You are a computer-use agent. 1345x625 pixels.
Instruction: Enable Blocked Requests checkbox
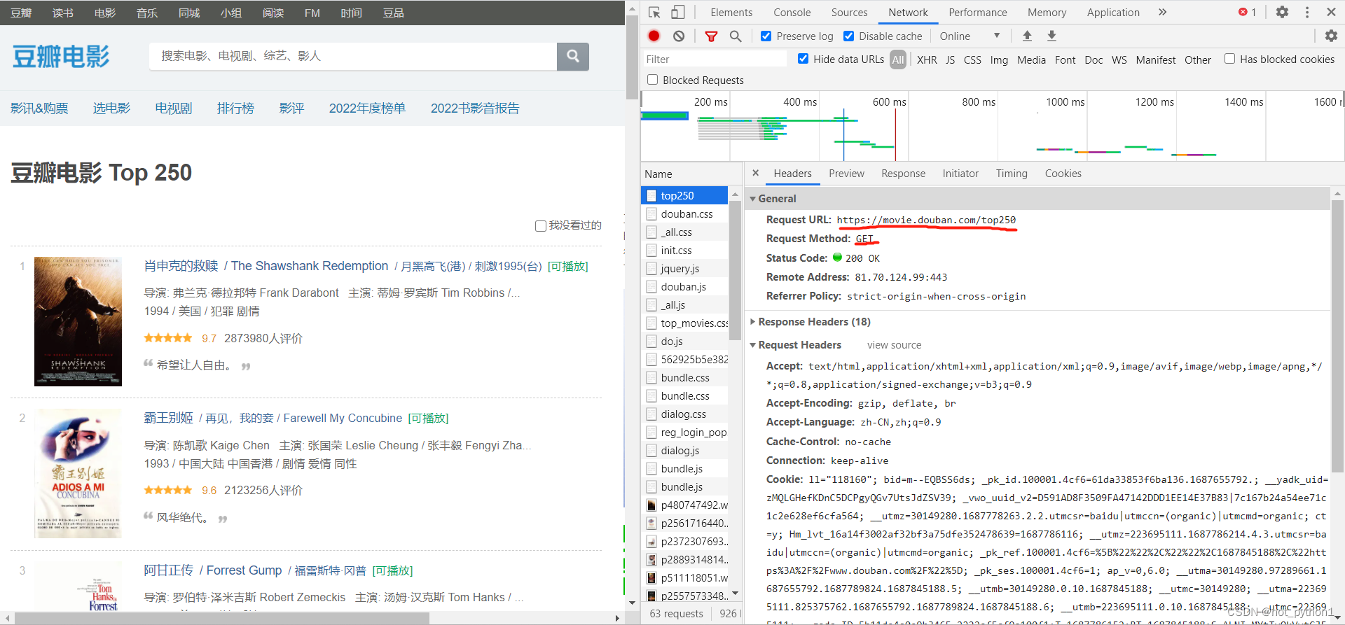[652, 80]
